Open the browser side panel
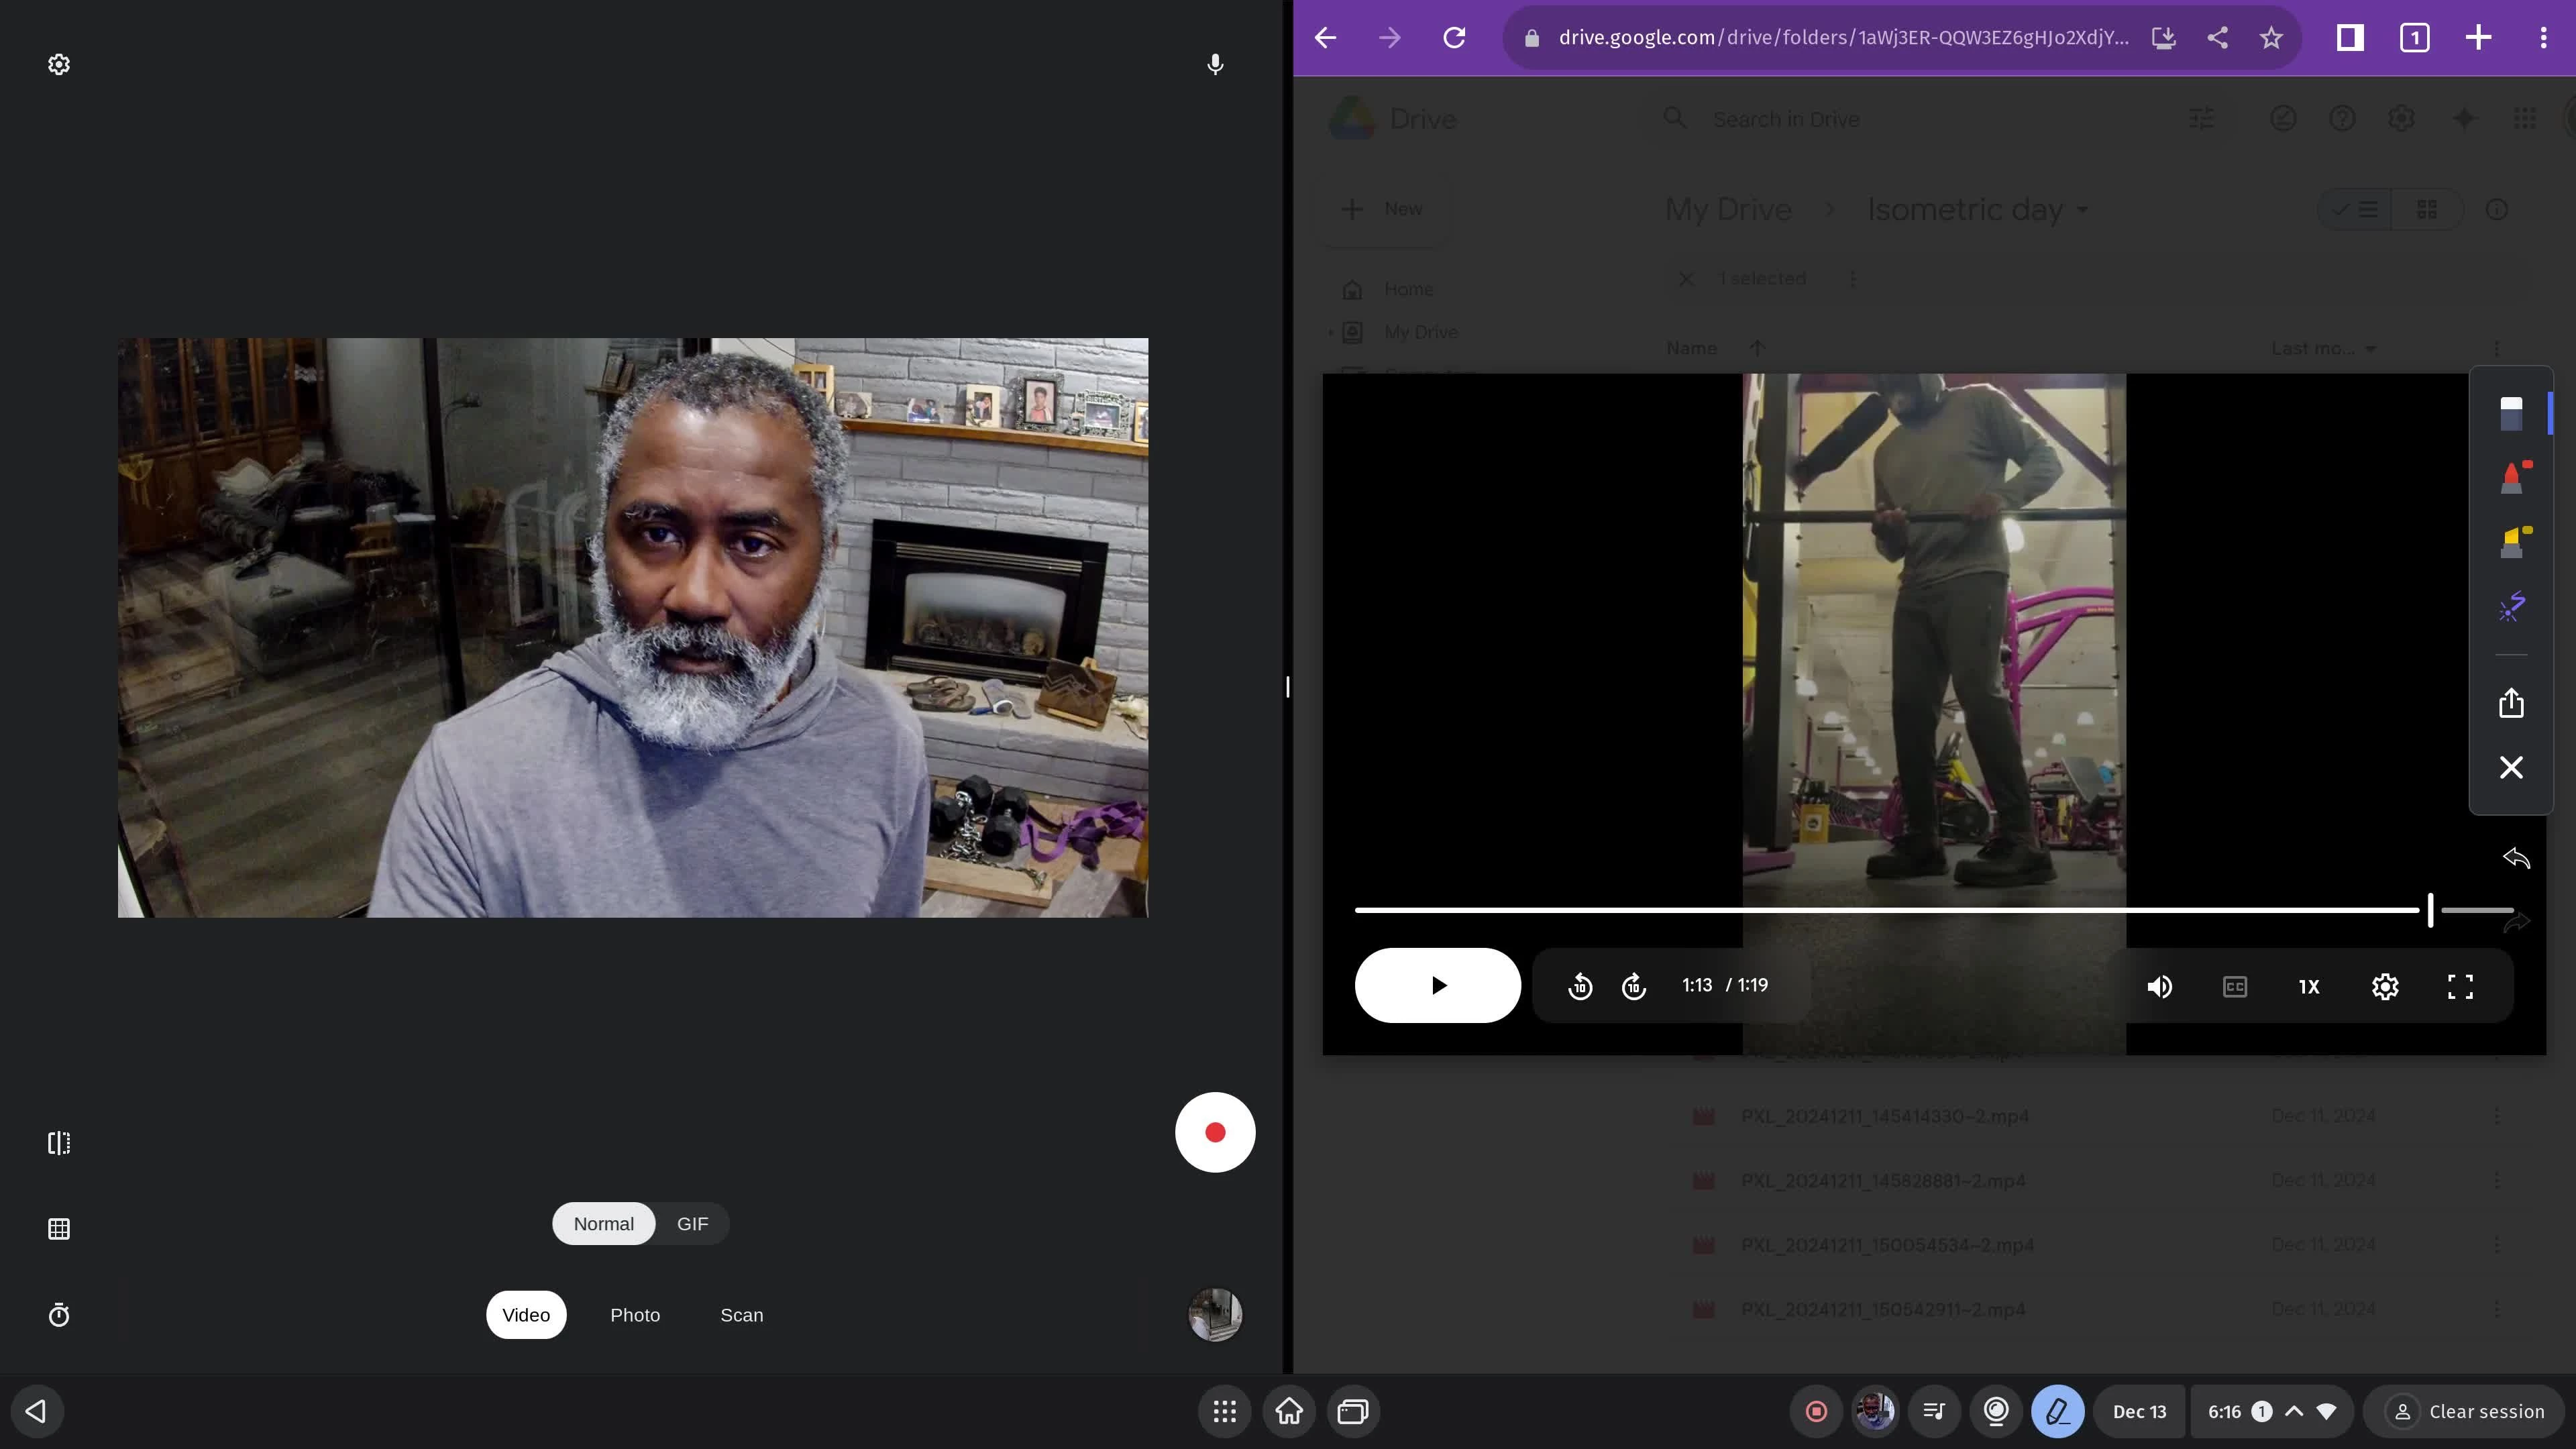2576x1449 pixels. pos(2350,38)
